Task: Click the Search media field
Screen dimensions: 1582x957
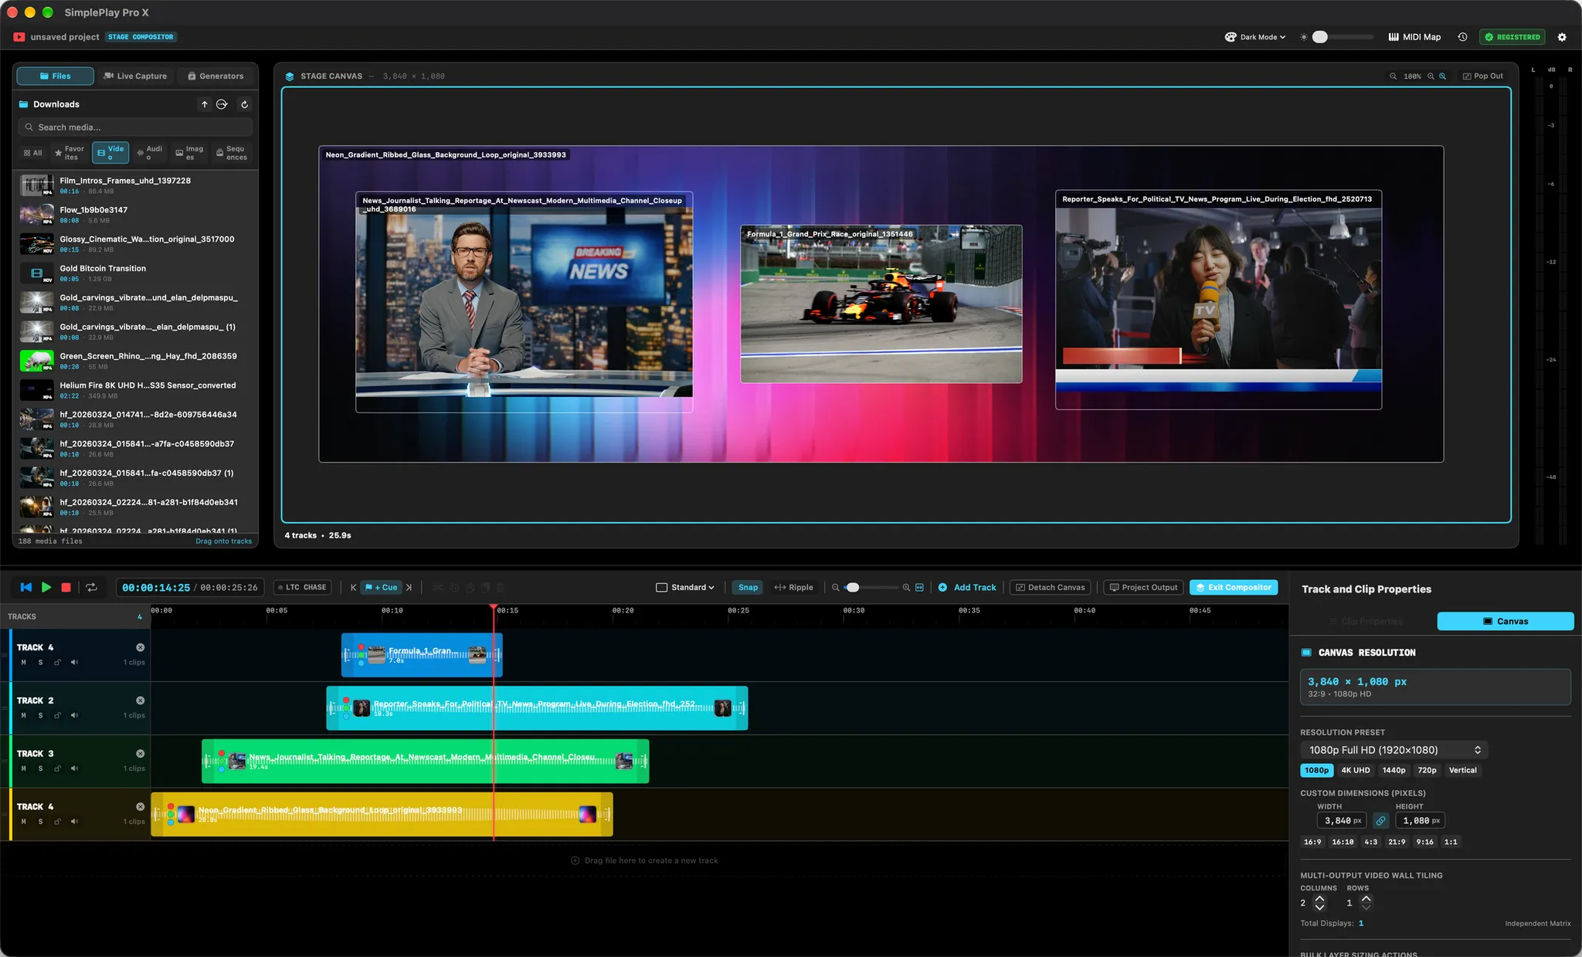Action: coord(135,127)
